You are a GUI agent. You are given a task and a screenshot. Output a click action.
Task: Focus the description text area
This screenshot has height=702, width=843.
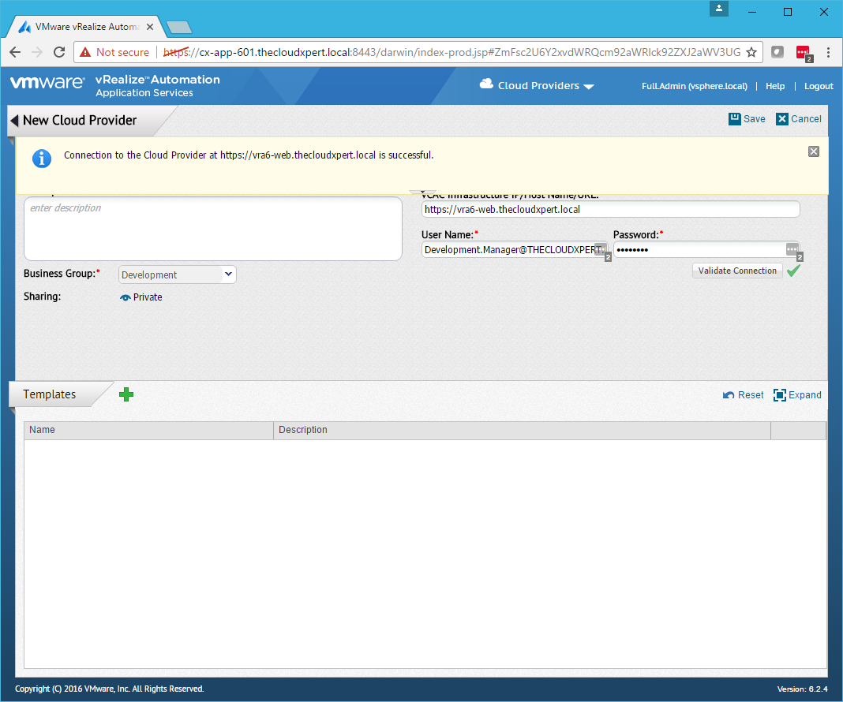click(x=213, y=229)
